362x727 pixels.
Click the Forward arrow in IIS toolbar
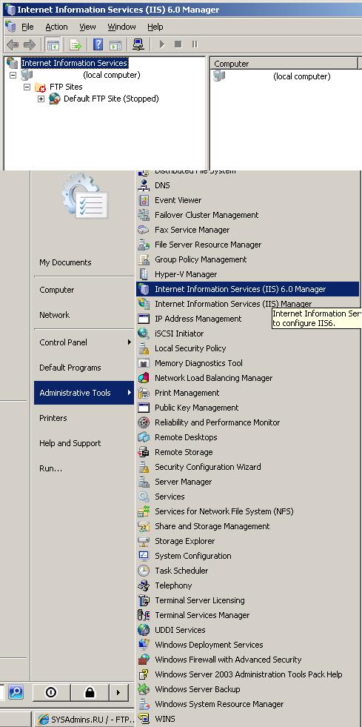coord(29,45)
